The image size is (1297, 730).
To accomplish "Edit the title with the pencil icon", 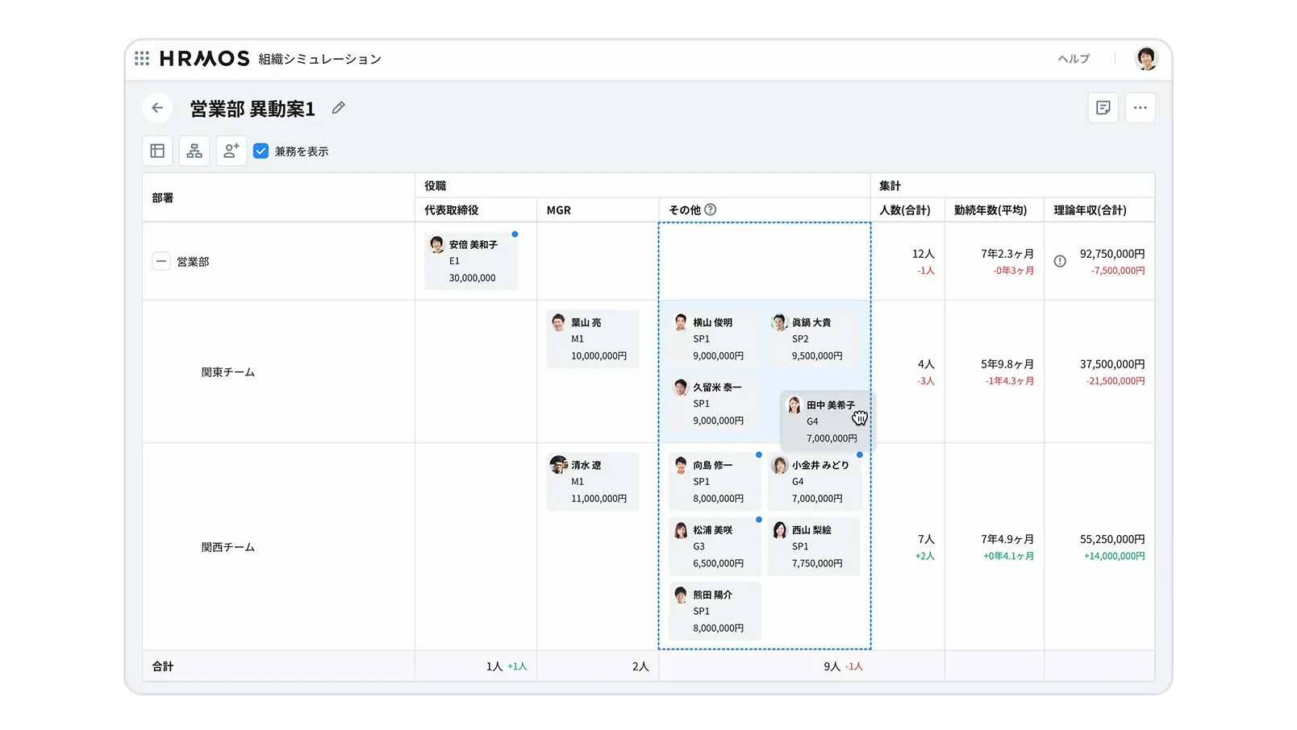I will click(x=339, y=108).
